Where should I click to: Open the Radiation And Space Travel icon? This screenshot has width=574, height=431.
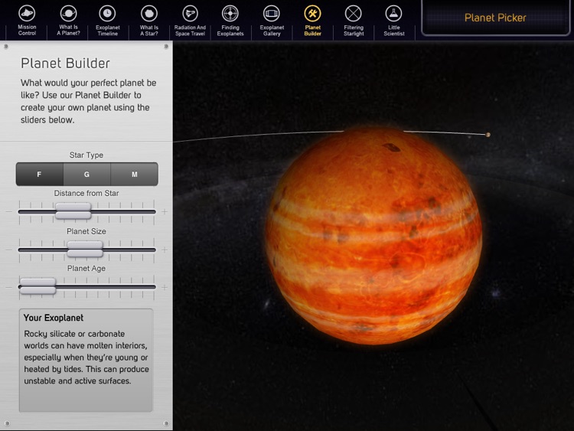point(190,14)
